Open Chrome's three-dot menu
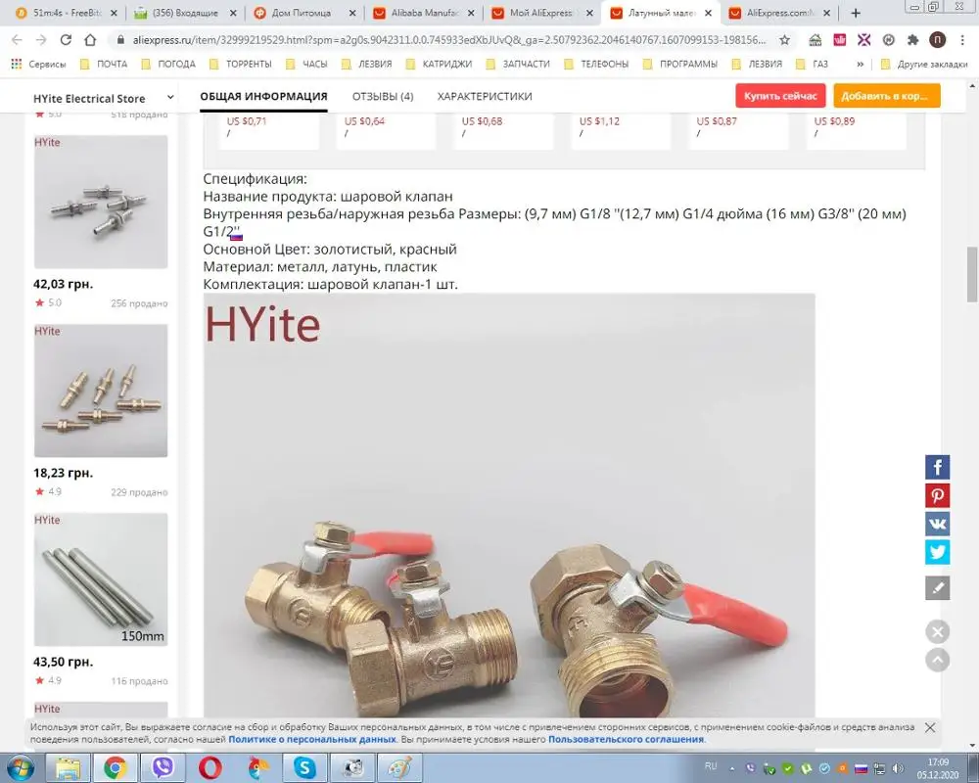 click(x=961, y=40)
